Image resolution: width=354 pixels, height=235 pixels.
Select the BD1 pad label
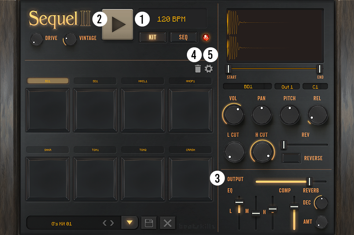(48, 81)
